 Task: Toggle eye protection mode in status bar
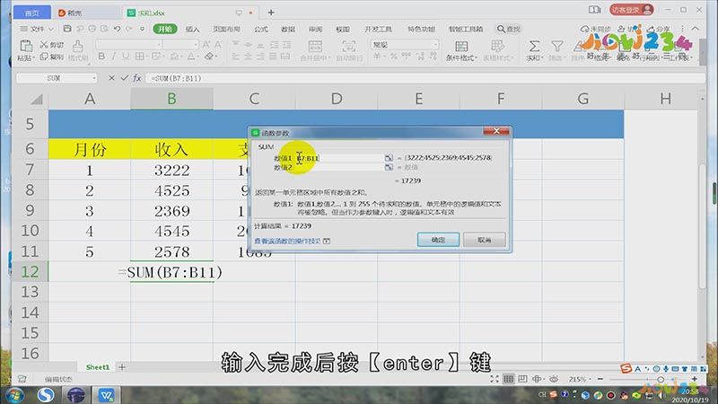(x=554, y=379)
